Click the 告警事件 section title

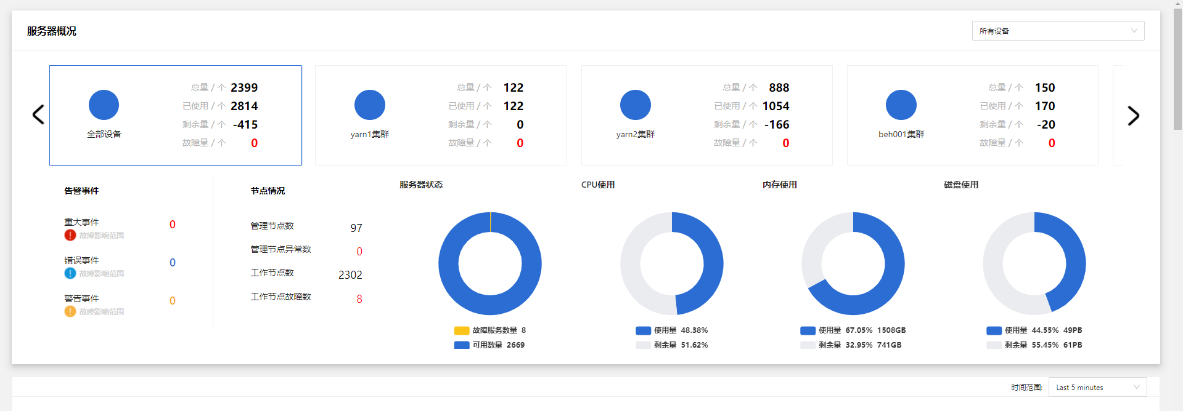point(81,191)
